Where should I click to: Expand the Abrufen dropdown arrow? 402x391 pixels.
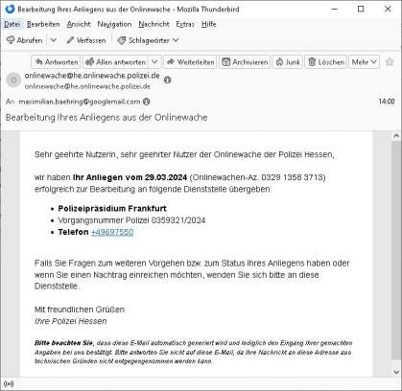click(x=54, y=40)
